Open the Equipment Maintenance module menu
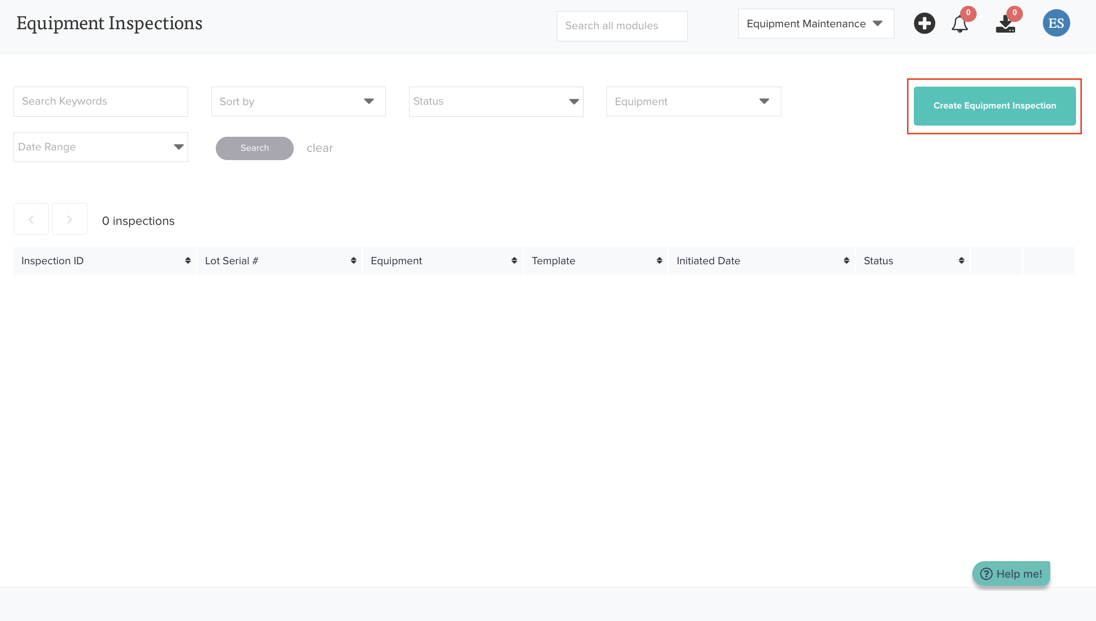Viewport: 1096px width, 621px height. (x=815, y=24)
